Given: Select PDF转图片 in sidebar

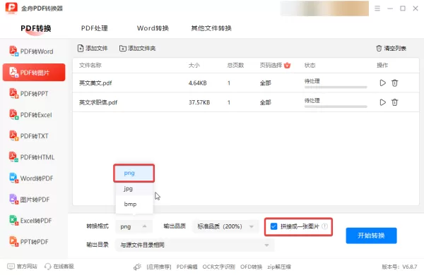Looking at the screenshot, I should [34, 73].
